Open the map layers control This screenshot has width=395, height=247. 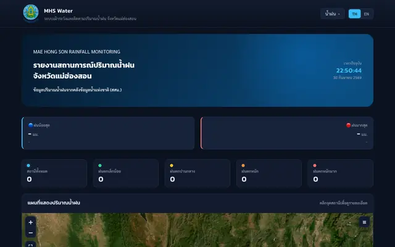click(x=364, y=222)
